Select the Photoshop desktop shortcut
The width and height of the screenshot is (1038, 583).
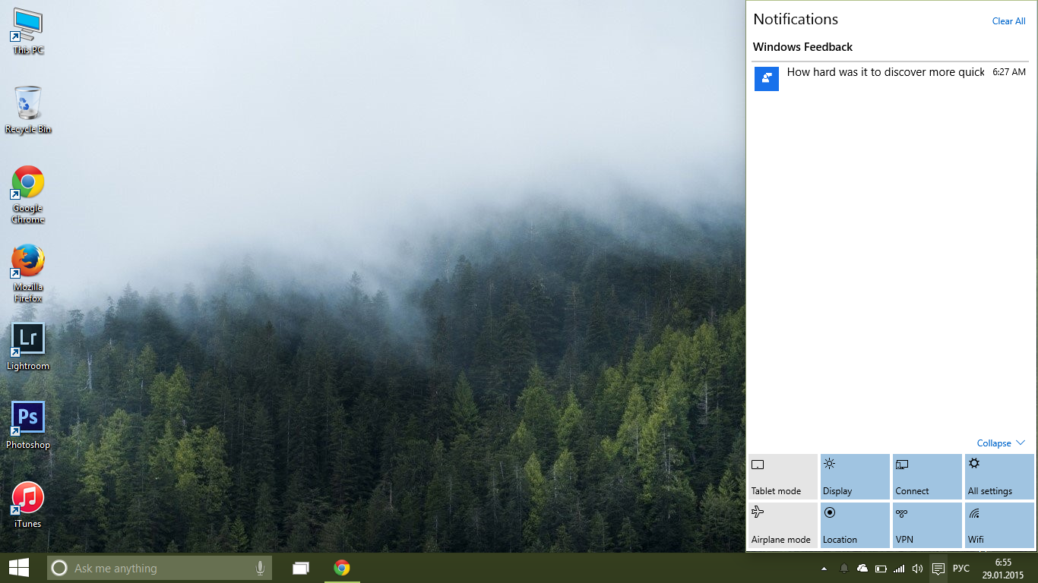point(28,426)
